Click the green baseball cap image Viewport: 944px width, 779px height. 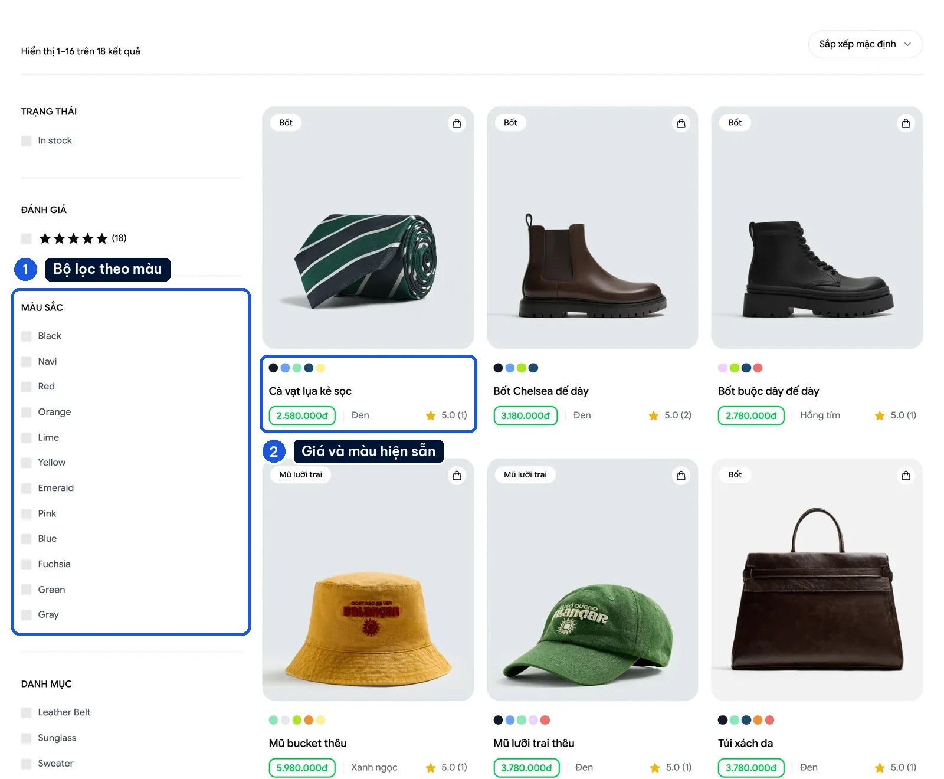[x=592, y=580]
